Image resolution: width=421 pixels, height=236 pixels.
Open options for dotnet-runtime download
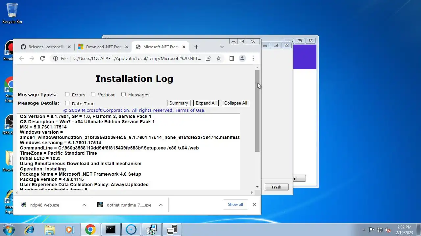coord(161,205)
